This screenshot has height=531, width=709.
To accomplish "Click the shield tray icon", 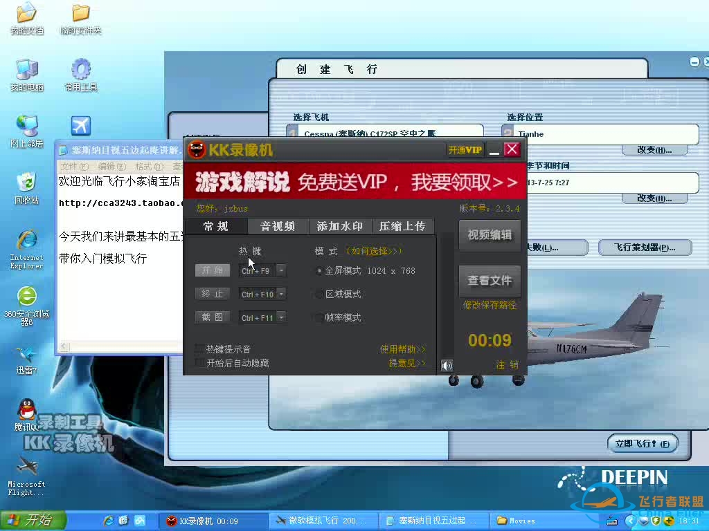I will click(x=656, y=521).
